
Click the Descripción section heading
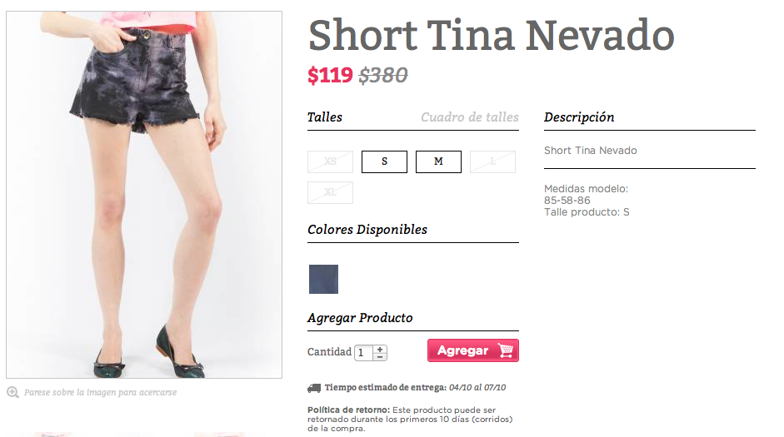point(579,117)
